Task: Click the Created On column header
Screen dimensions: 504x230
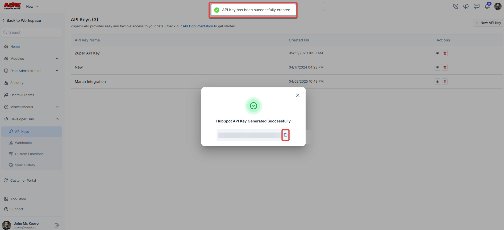Action: tap(299, 40)
